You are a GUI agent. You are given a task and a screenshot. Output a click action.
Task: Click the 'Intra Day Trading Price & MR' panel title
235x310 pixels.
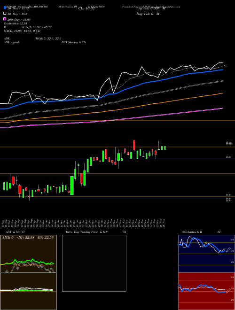(x=86, y=232)
